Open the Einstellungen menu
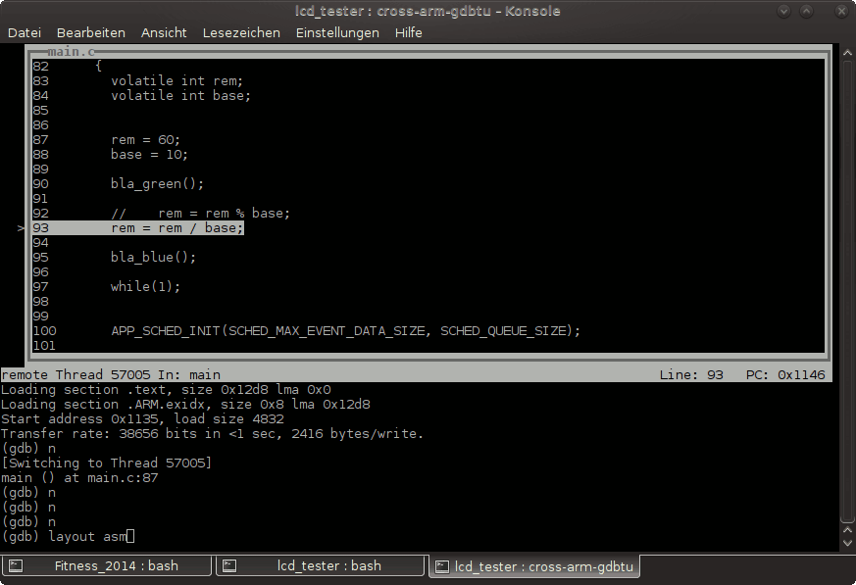 337,32
